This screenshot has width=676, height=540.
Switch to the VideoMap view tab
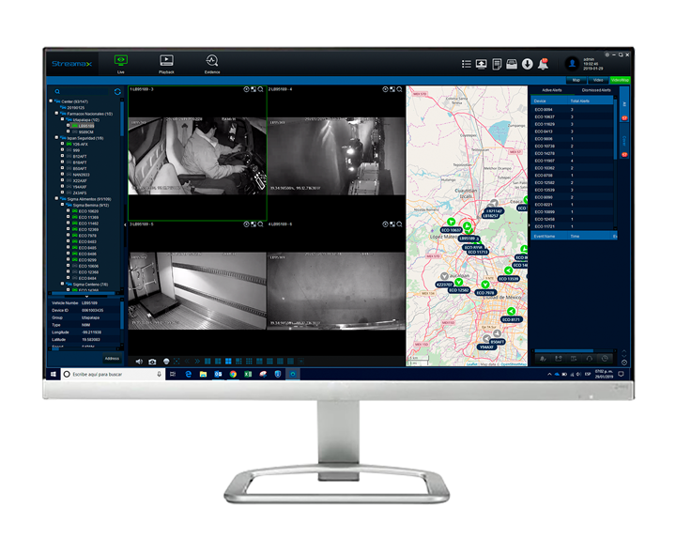[x=620, y=80]
